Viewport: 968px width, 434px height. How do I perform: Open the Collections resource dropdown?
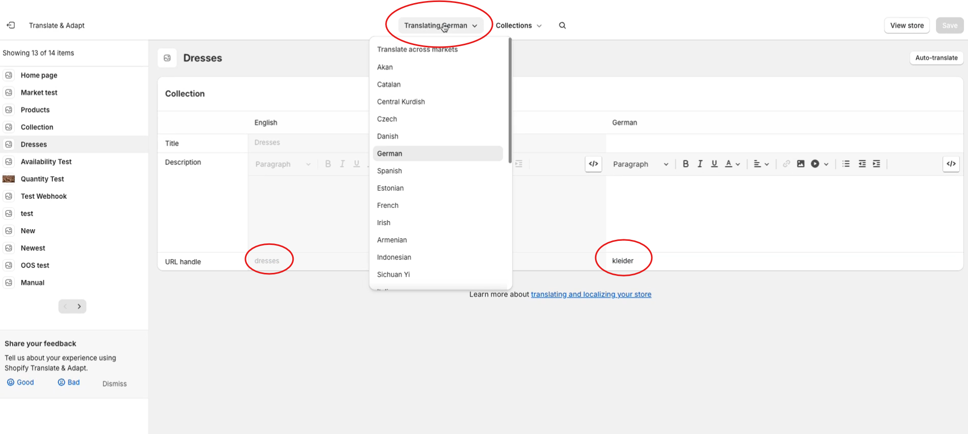pos(519,25)
